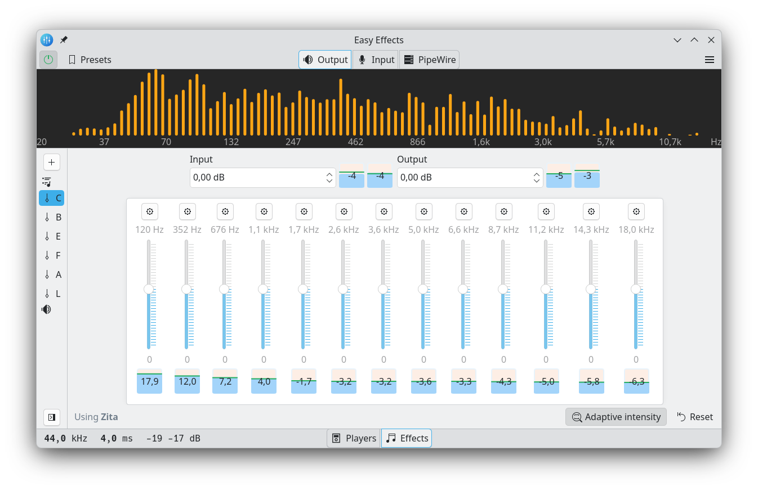Click the 17,9 level meter below 120 Hz
The width and height of the screenshot is (758, 491).
(x=149, y=381)
